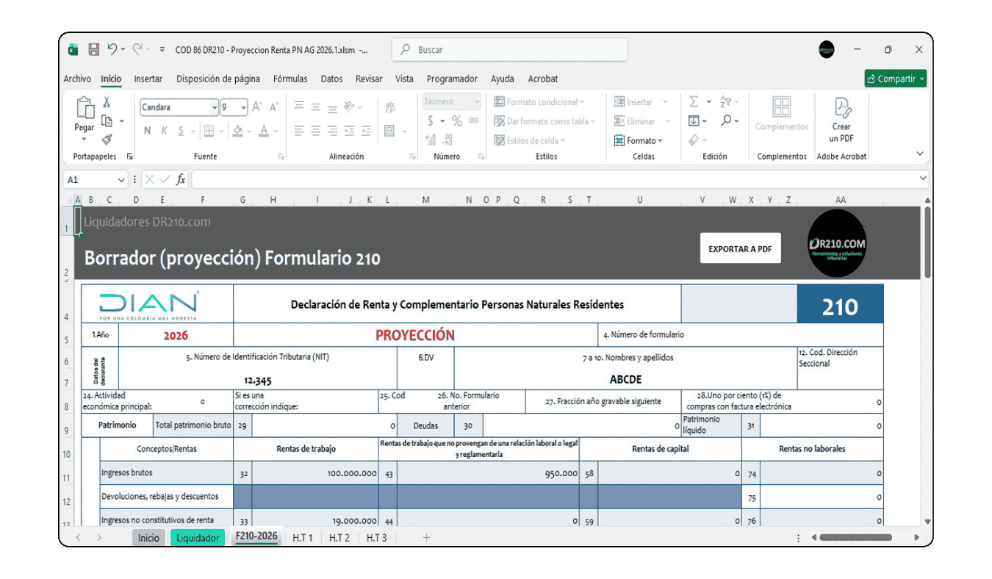Click the Guardar save icon in quick access
The image size is (992, 579).
[93, 48]
